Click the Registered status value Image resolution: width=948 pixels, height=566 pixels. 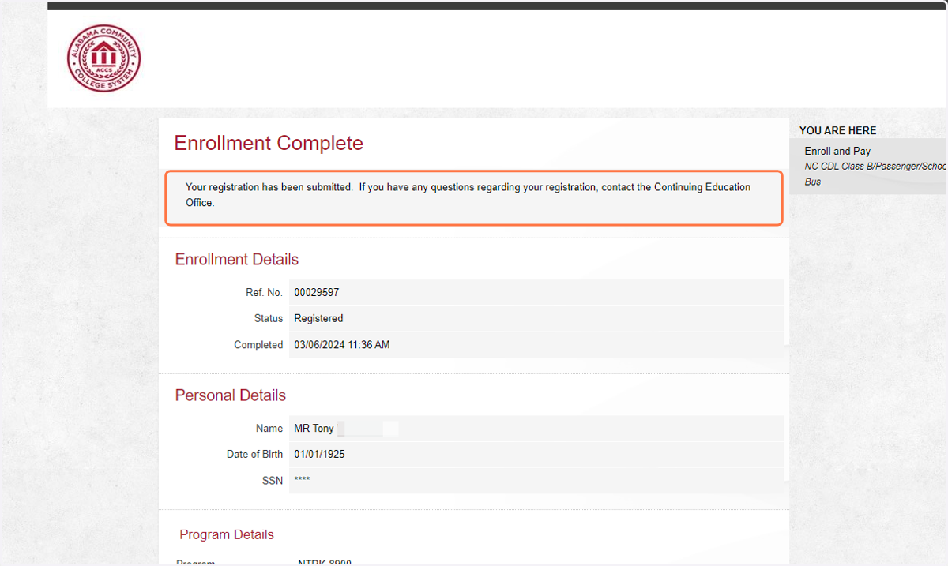(x=318, y=318)
